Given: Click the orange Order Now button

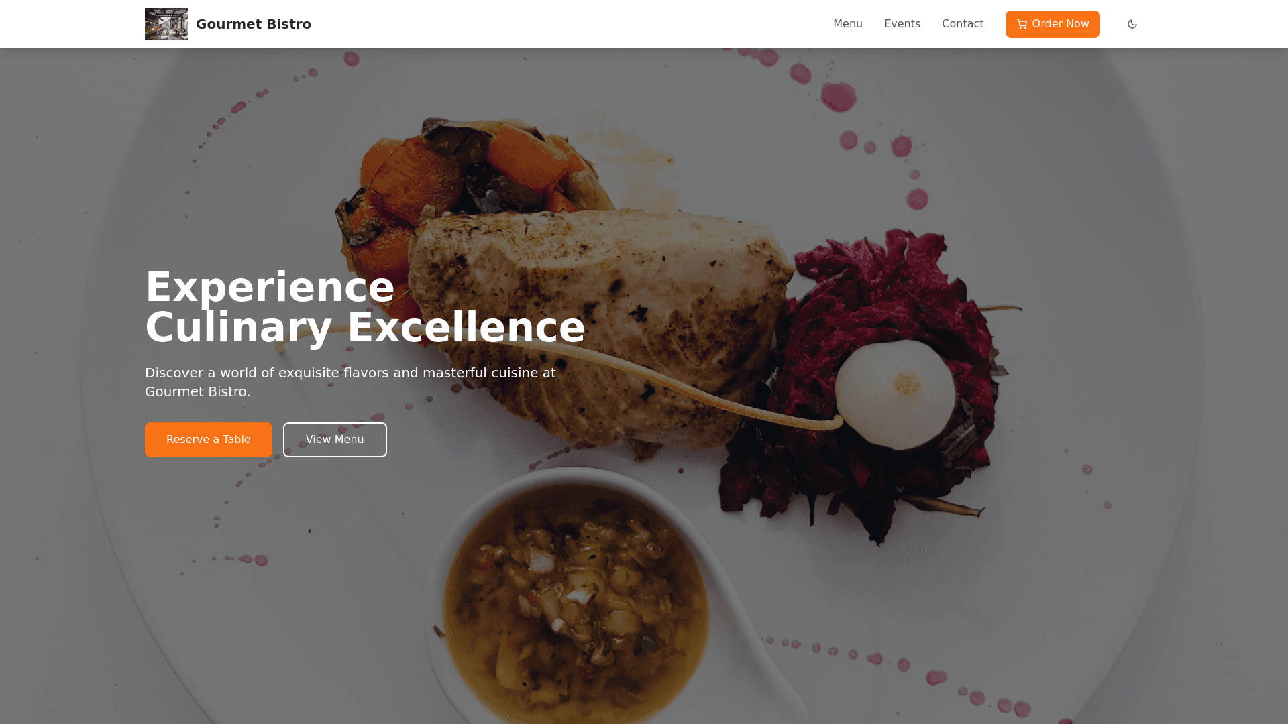Looking at the screenshot, I should [1053, 24].
